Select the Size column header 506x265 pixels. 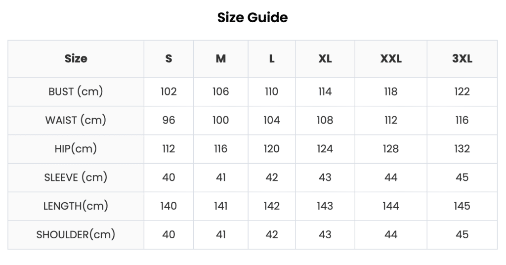tap(76, 59)
